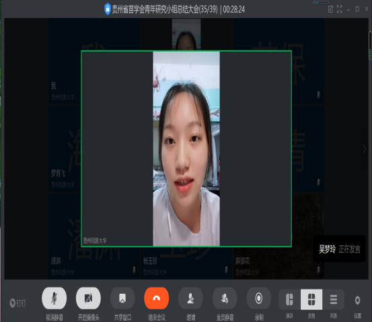
Task: Select the 宫格 grid layout view
Action: tap(311, 299)
